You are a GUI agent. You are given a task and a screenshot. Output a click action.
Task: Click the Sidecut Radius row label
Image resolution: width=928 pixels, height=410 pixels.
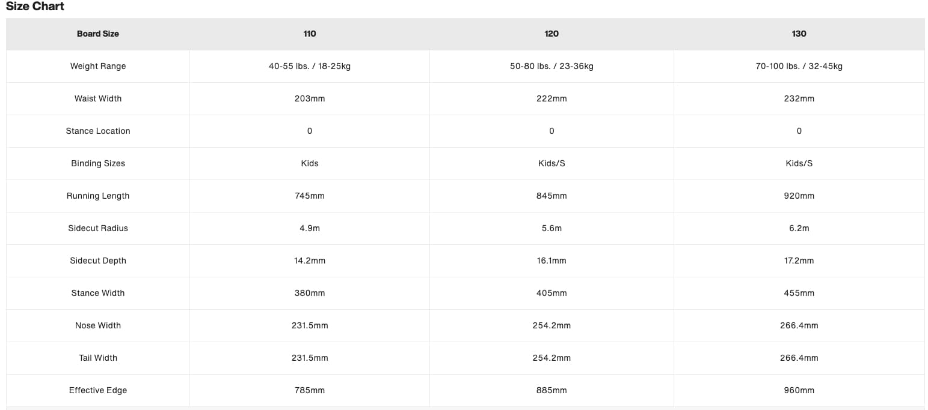[x=97, y=228]
